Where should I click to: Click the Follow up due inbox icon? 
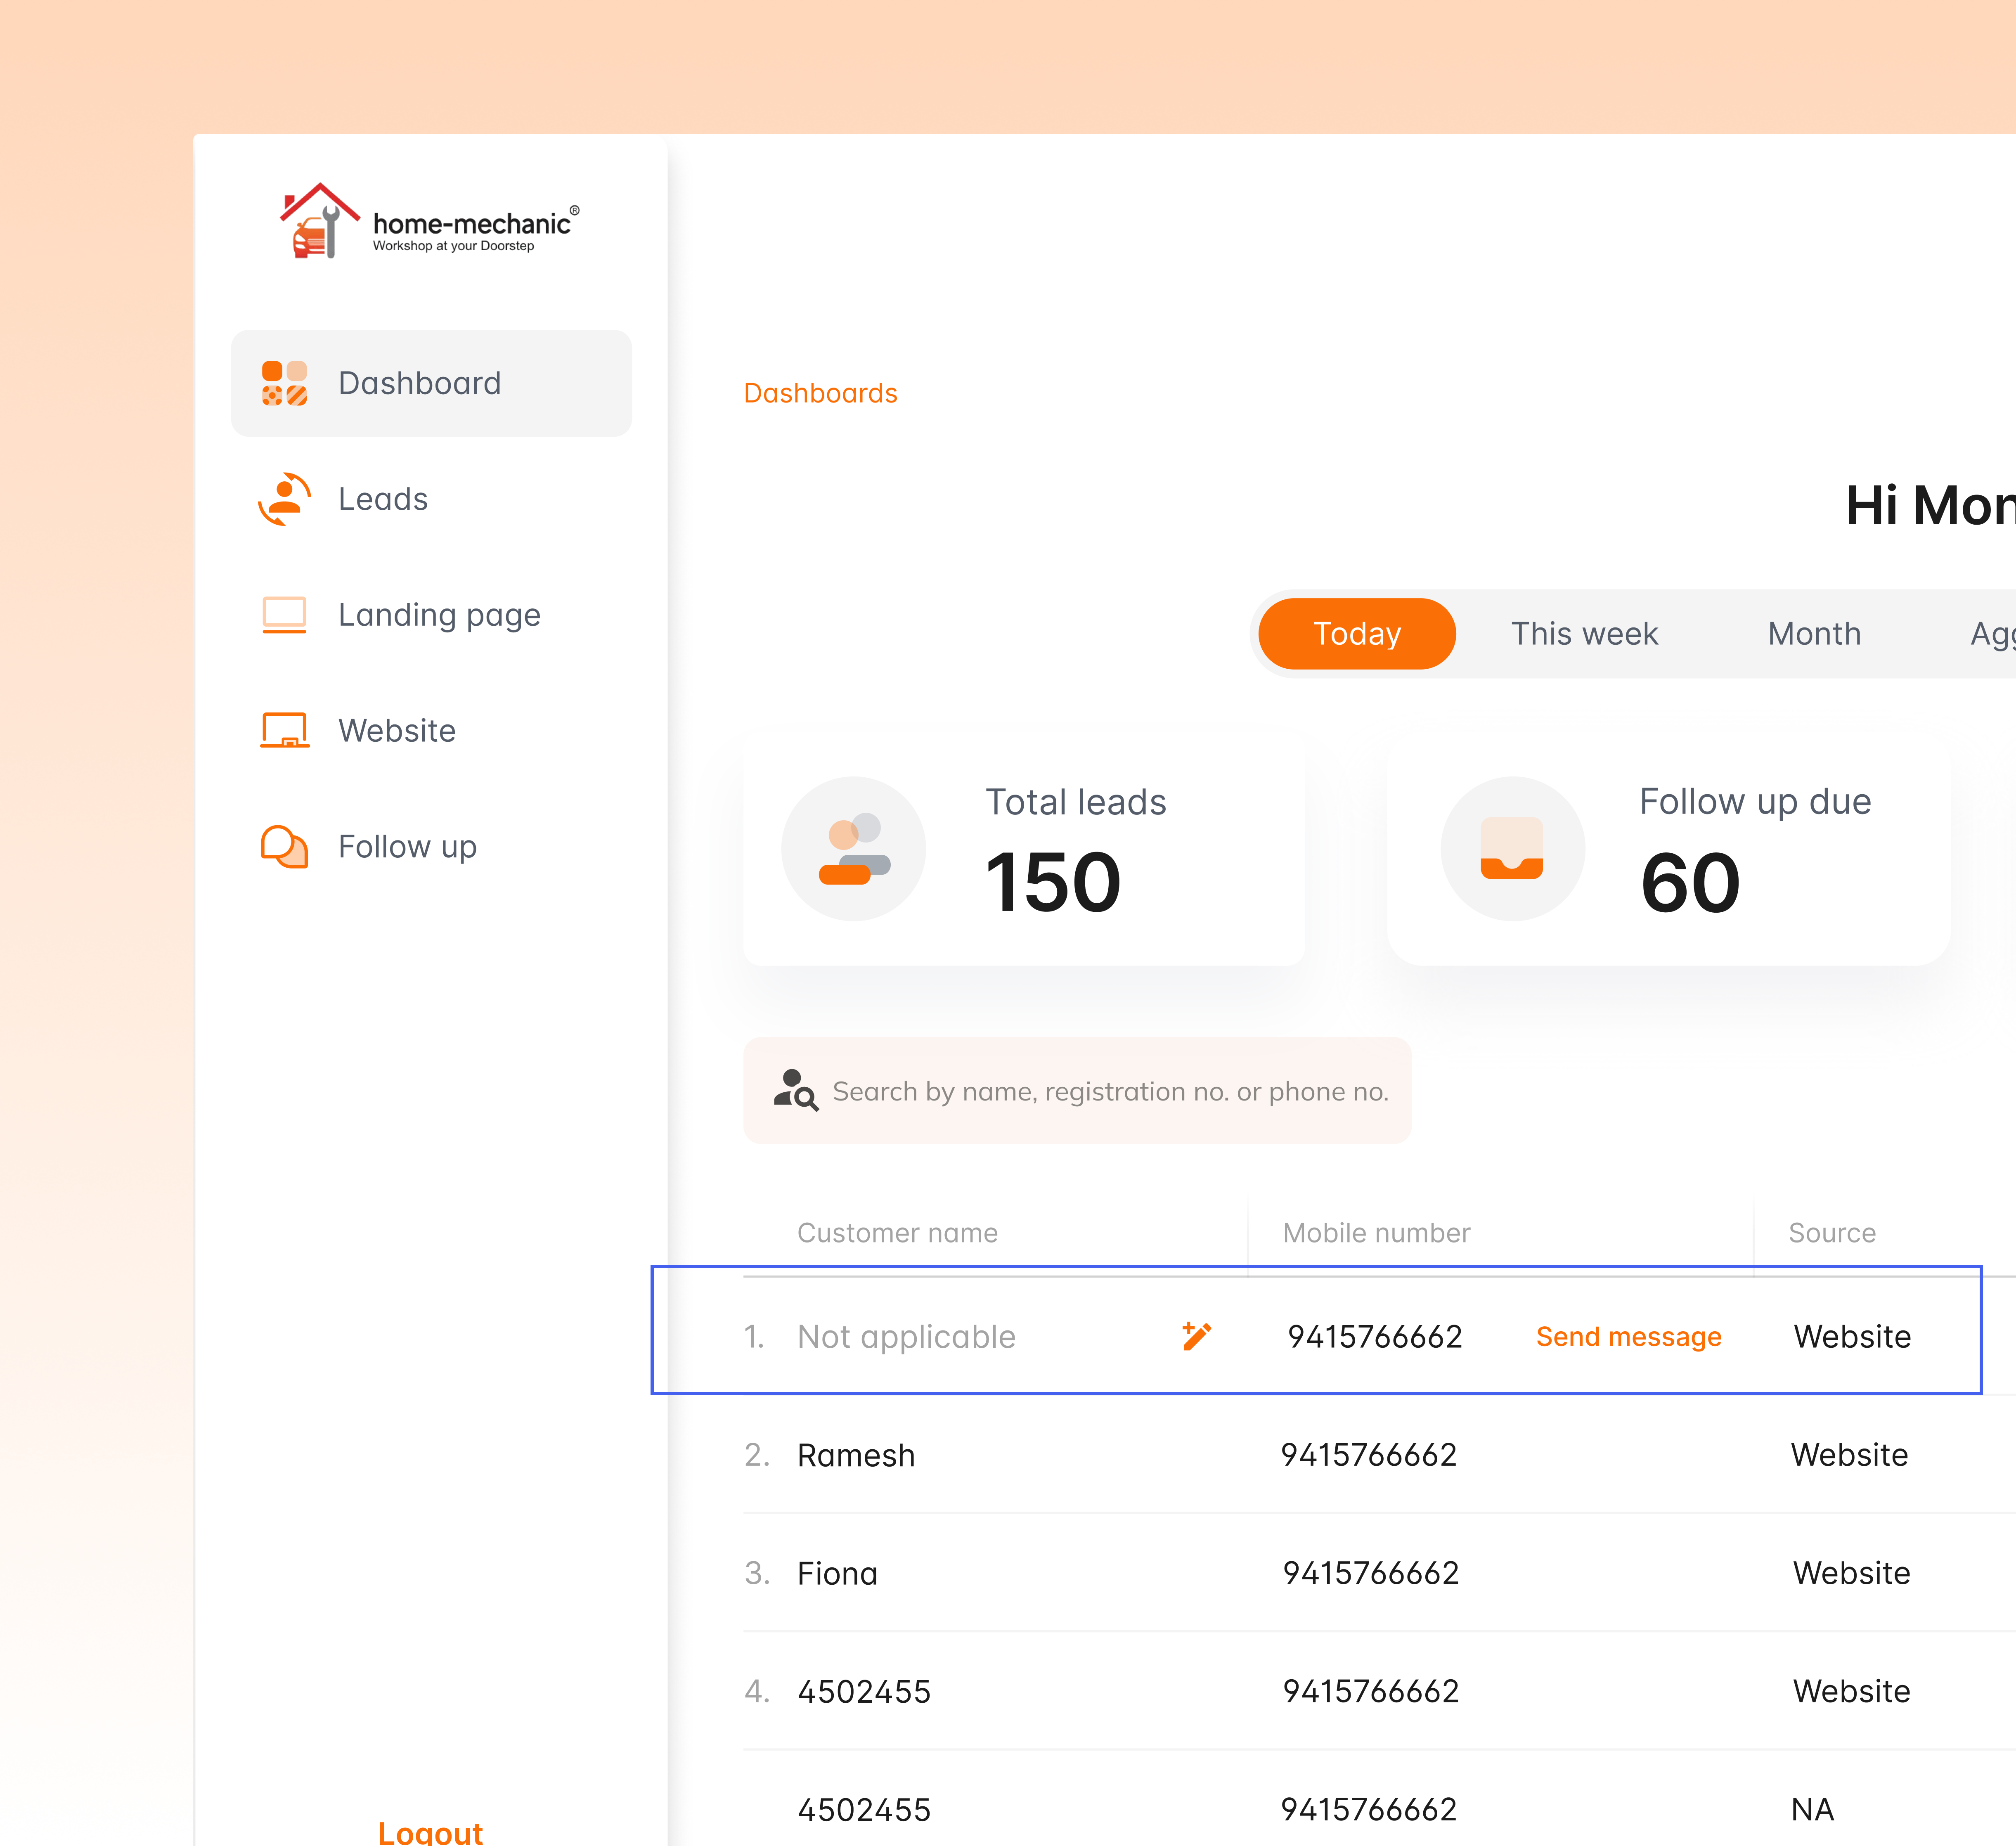coord(1513,847)
